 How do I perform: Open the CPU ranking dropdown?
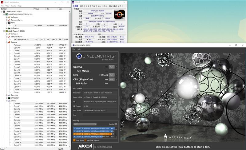(x=85, y=124)
